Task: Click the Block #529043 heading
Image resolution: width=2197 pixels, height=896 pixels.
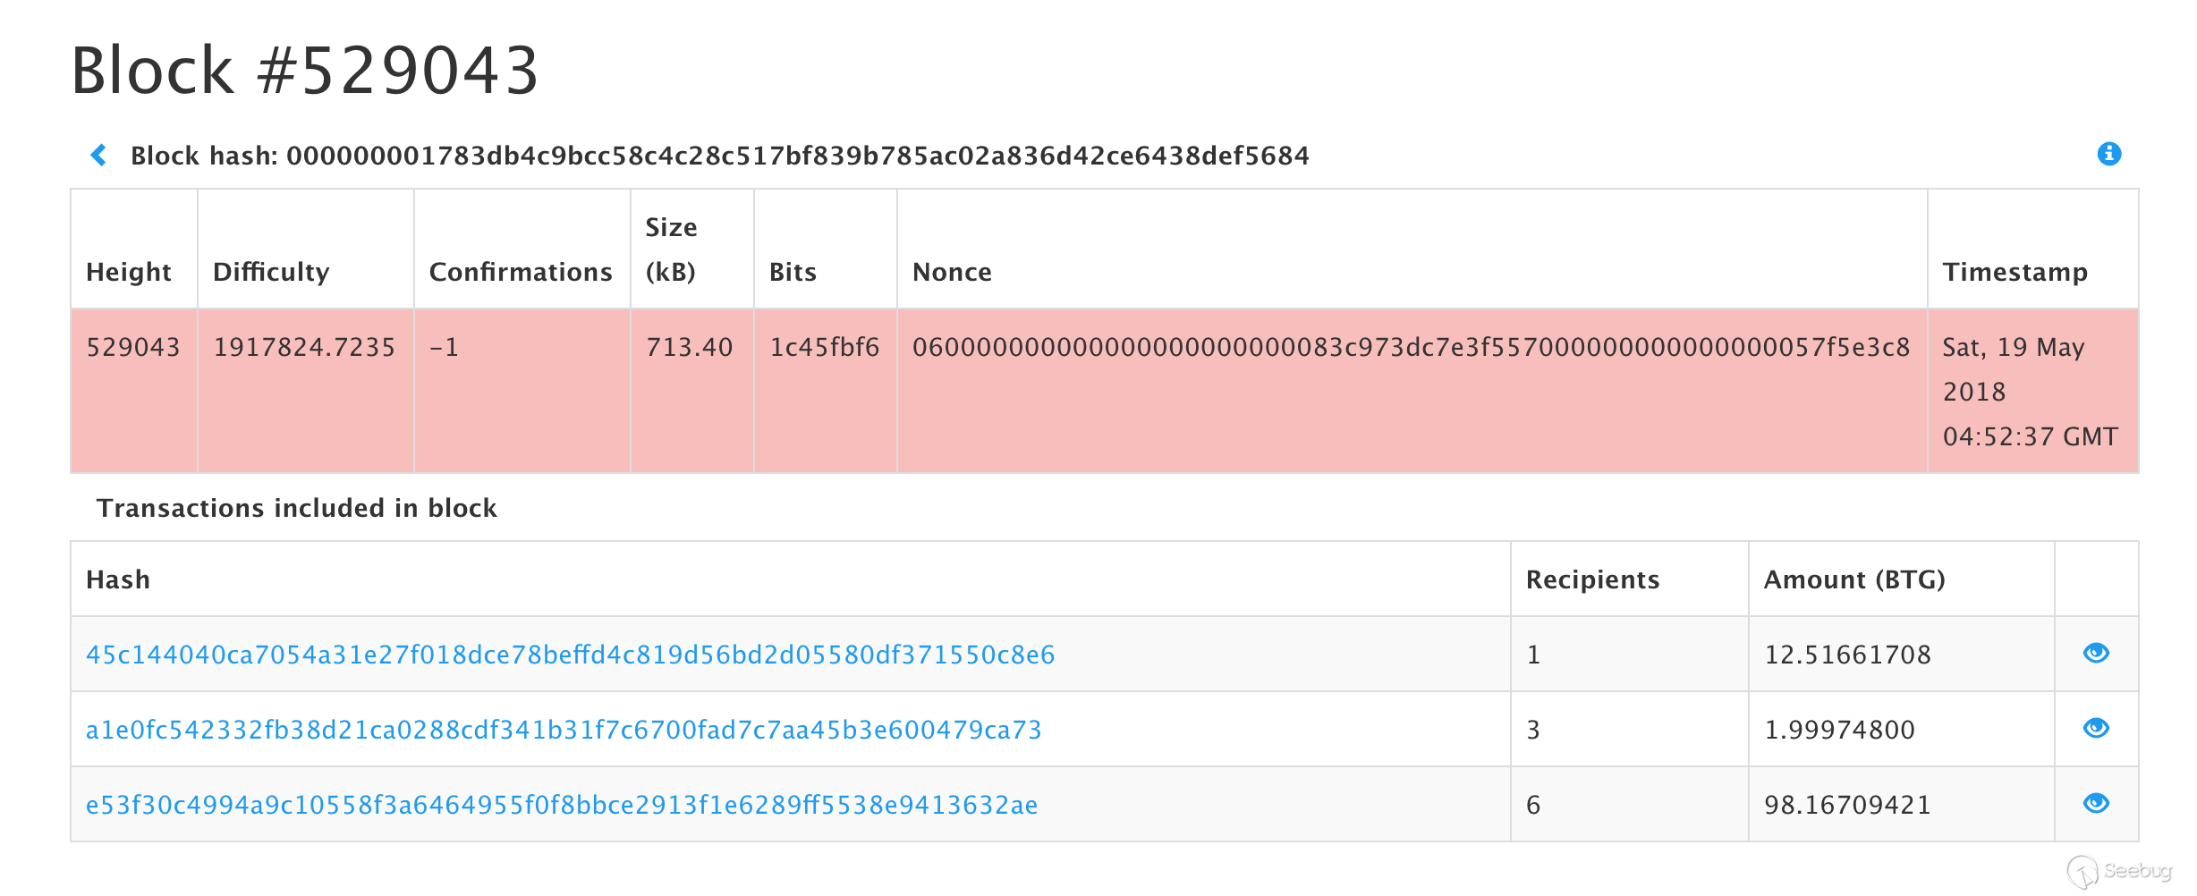Action: [x=305, y=70]
